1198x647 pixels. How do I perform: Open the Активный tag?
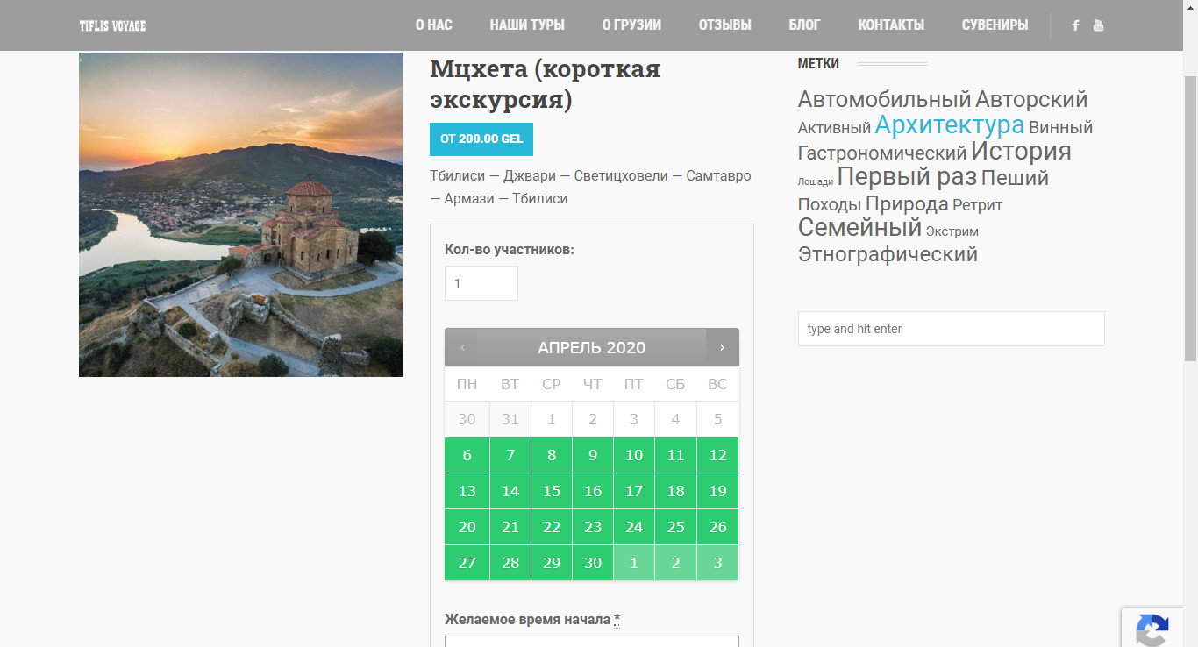pos(834,129)
